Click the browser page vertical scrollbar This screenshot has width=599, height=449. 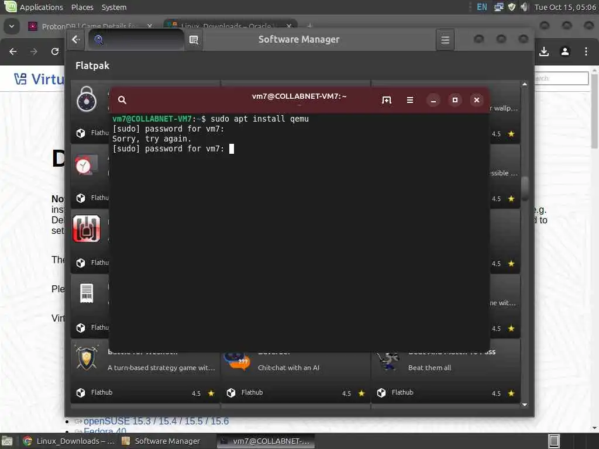(x=594, y=110)
